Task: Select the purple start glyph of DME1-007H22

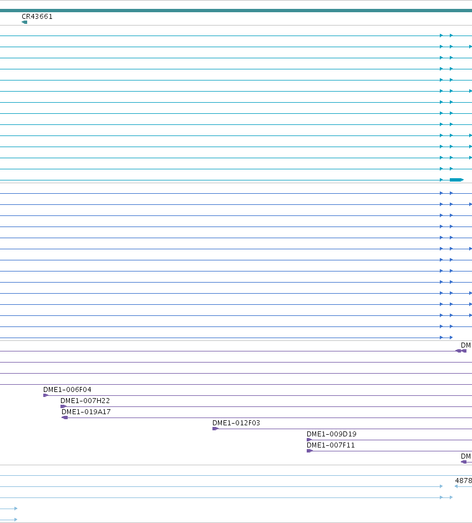Action: click(x=63, y=406)
